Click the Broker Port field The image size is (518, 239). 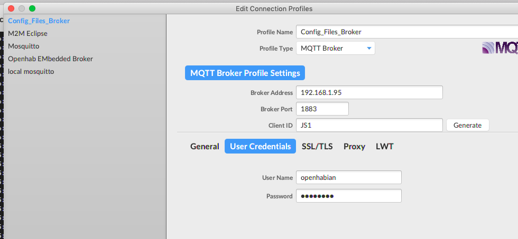pos(322,109)
